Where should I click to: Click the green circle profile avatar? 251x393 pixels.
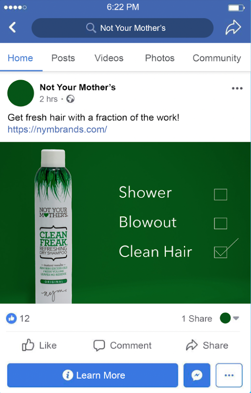(21, 93)
